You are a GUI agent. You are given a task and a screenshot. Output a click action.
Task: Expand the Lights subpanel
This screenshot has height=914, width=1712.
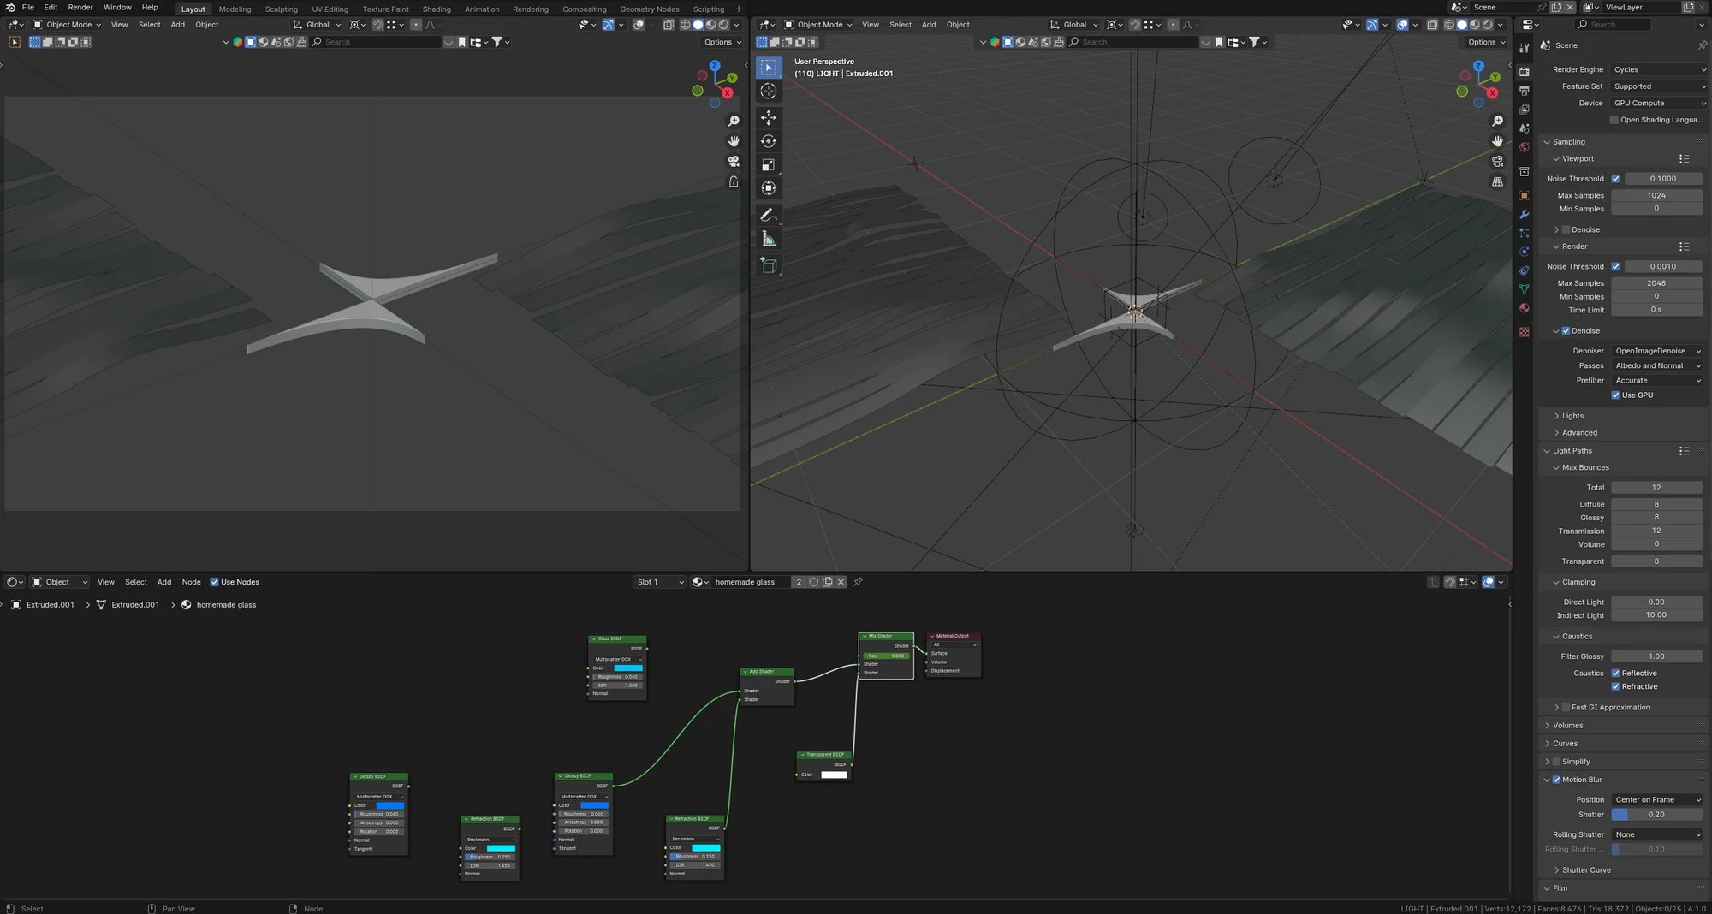(1573, 416)
